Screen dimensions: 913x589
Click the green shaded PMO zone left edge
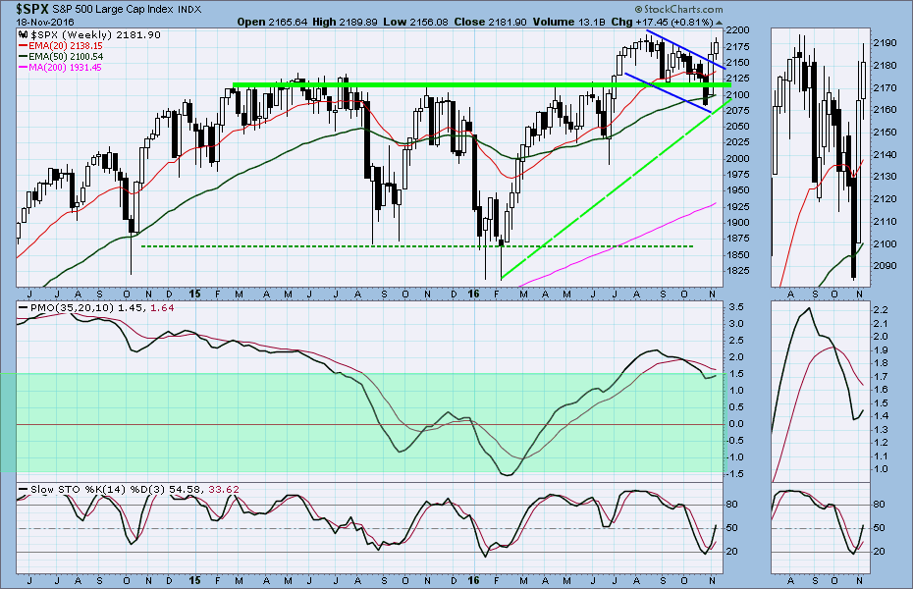(8, 423)
